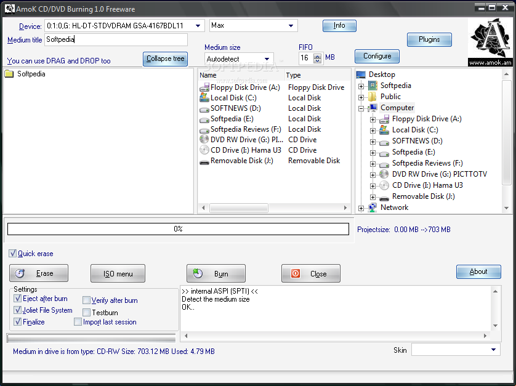Click the Removable Disk (J:) icon in tree
Viewport: 516px width, 386px height.
pos(384,198)
